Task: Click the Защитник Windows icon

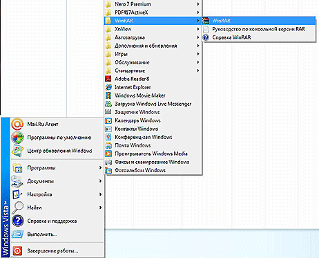Action: pyautogui.click(x=108, y=112)
